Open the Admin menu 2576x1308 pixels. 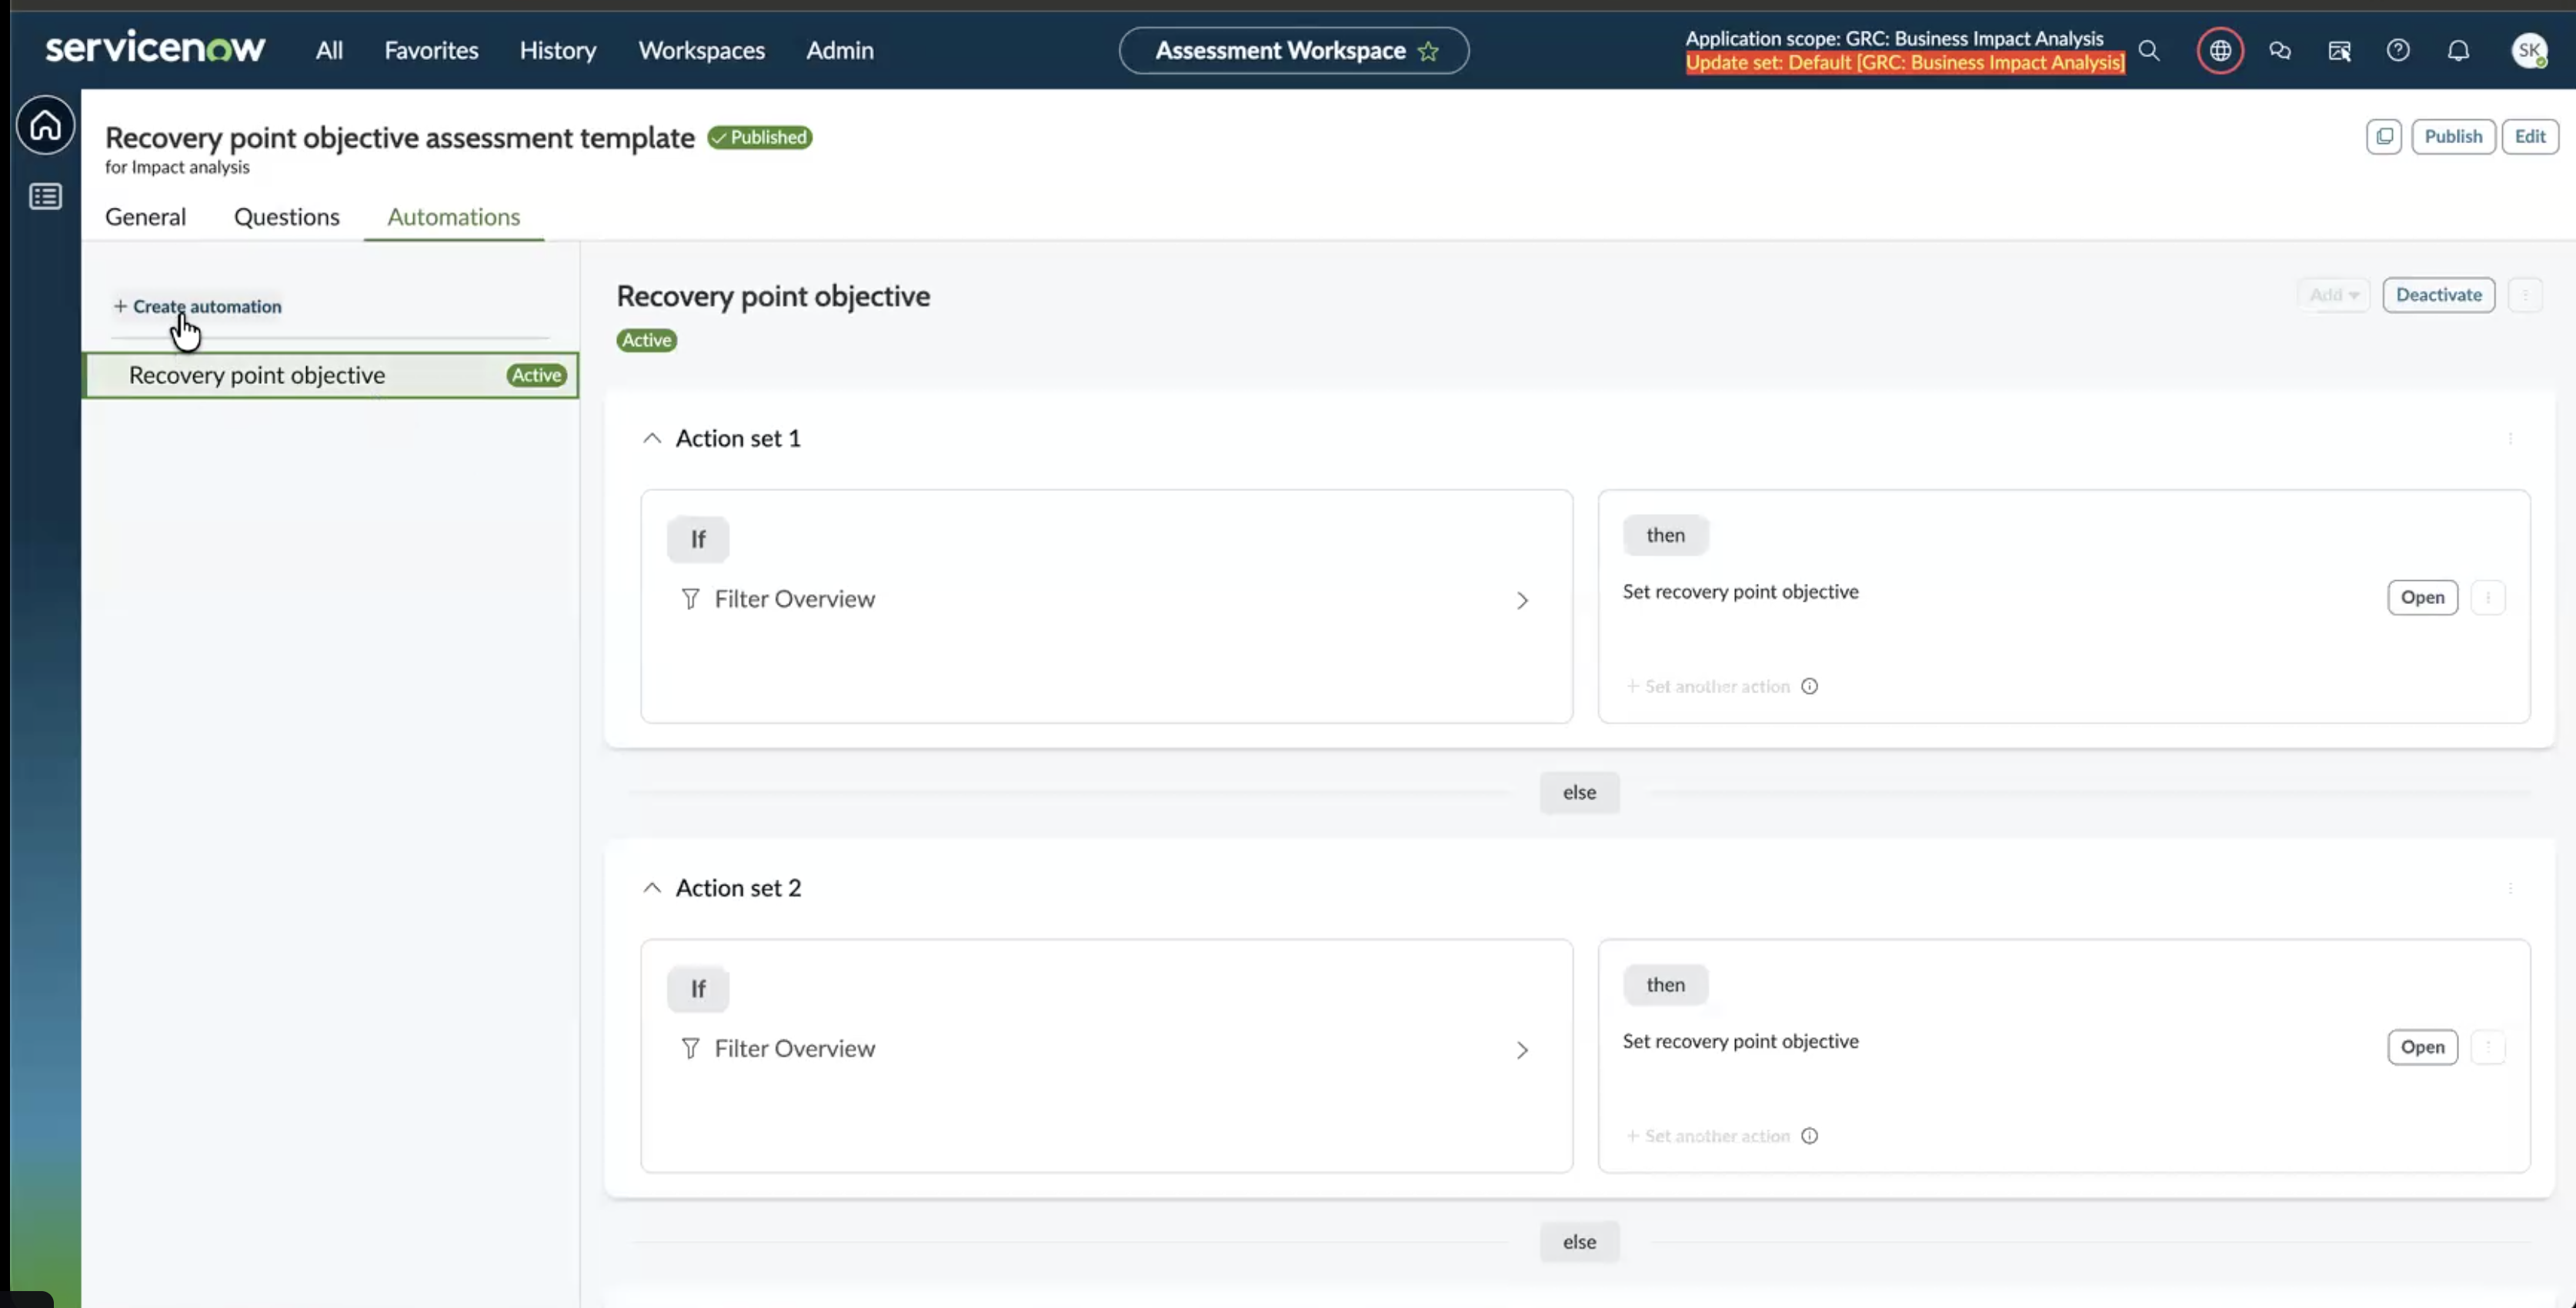840,50
